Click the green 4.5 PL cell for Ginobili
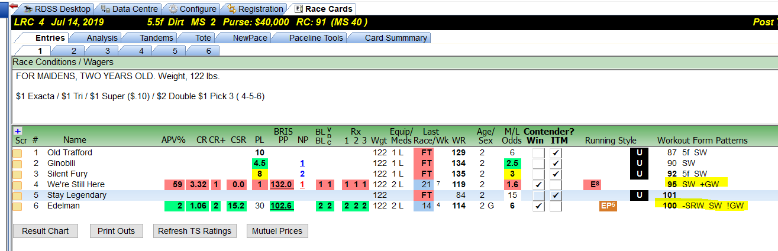 pyautogui.click(x=259, y=164)
